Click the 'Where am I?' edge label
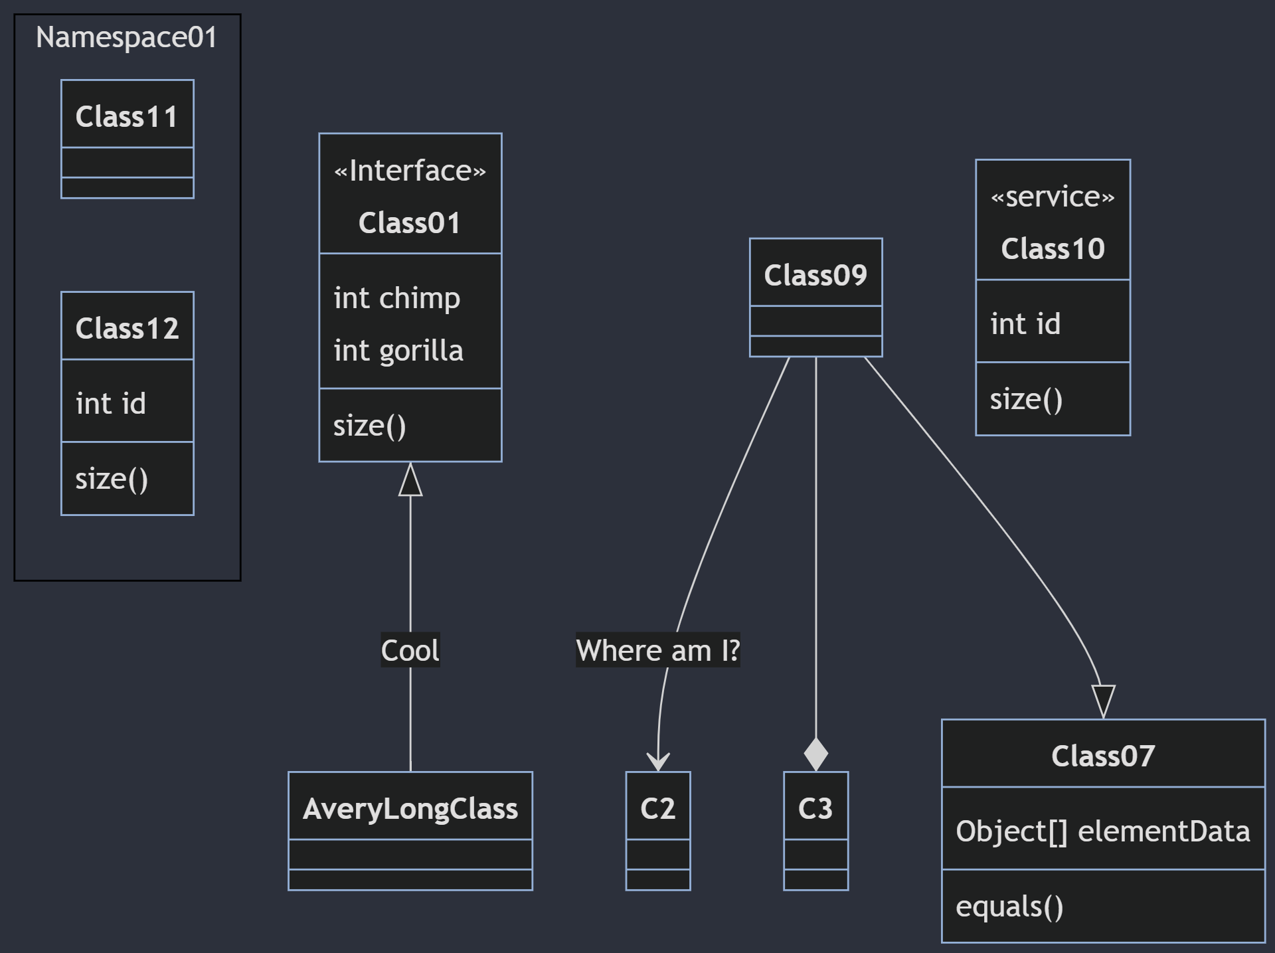Viewport: 1275px width, 953px height. 657,650
